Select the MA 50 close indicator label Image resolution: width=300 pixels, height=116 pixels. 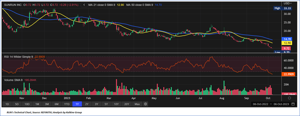tap(139, 5)
